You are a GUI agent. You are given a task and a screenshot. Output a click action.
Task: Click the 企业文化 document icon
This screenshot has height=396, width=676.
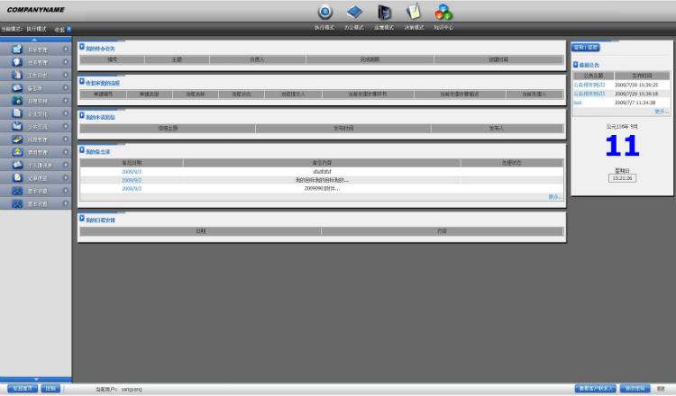point(17,113)
